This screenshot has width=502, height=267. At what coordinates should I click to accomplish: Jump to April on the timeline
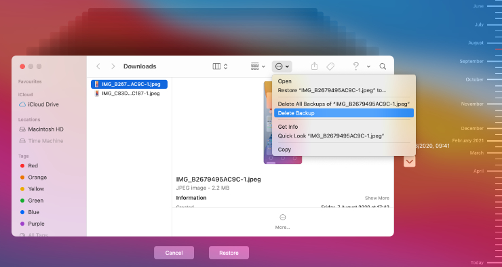[479, 171]
